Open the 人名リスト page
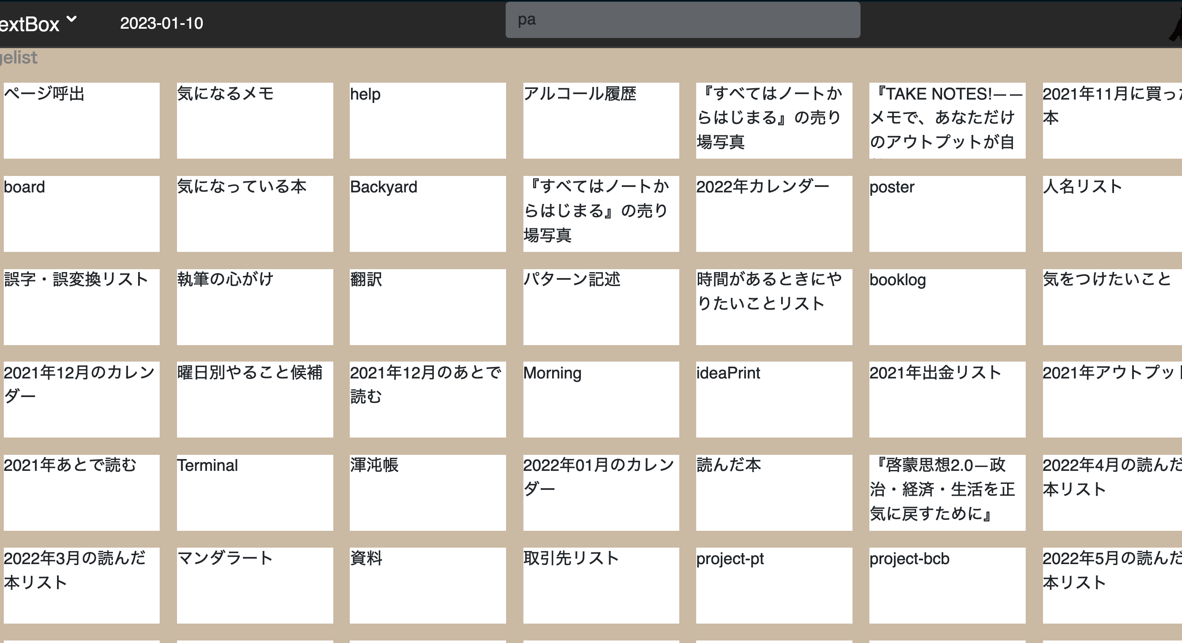 [x=1111, y=213]
